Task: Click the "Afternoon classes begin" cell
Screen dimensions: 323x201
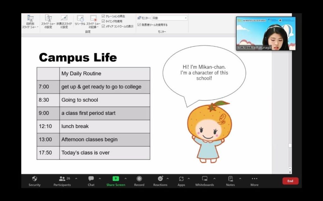Action: (105, 140)
